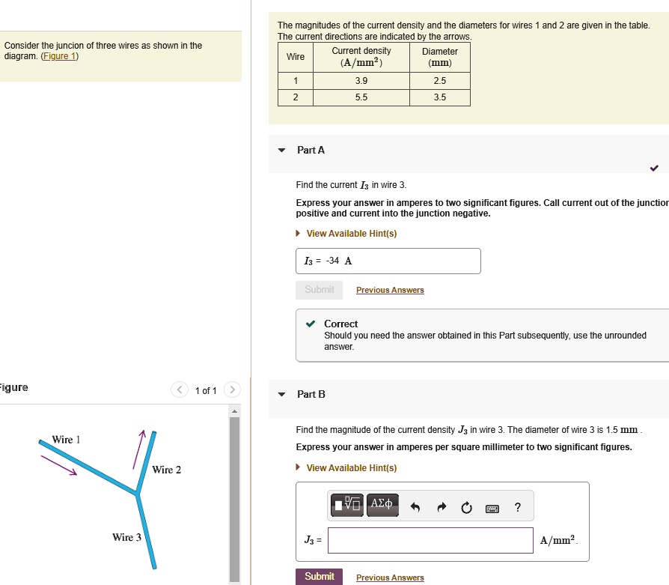This screenshot has width=669, height=585.
Task: Open the Greek symbols palette
Action: pyautogui.click(x=382, y=505)
